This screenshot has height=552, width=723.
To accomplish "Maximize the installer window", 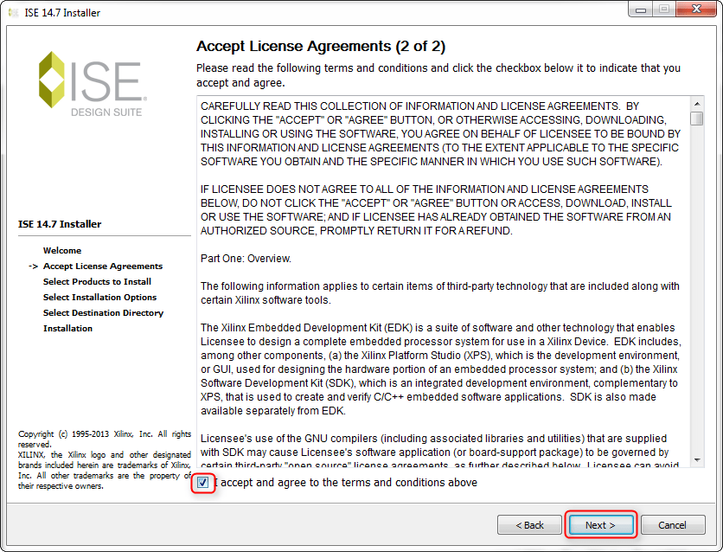I will tap(664, 10).
